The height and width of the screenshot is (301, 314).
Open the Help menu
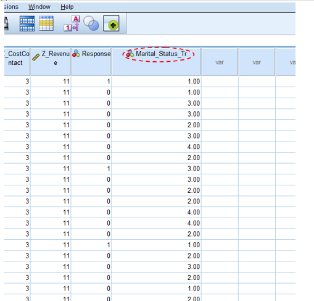[x=67, y=7]
